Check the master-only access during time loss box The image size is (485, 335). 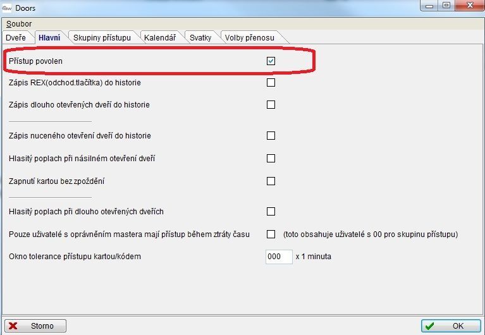pos(271,234)
